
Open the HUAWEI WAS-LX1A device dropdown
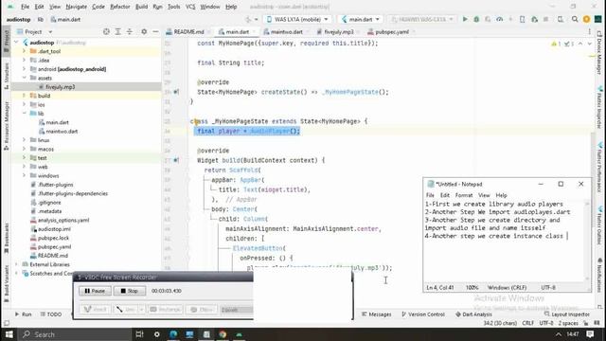[x=421, y=19]
